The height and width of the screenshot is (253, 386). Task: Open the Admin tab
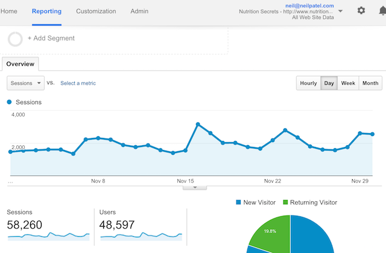click(139, 11)
